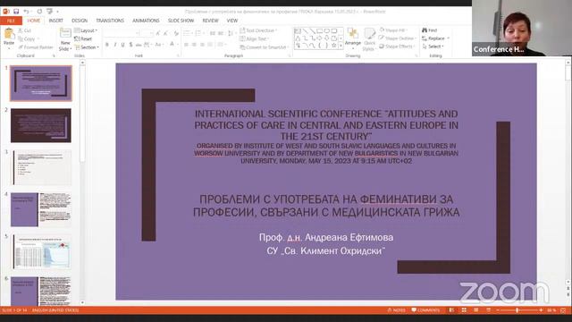Open the Section dropdown
Viewport: 572px width, 322px height.
87,47
